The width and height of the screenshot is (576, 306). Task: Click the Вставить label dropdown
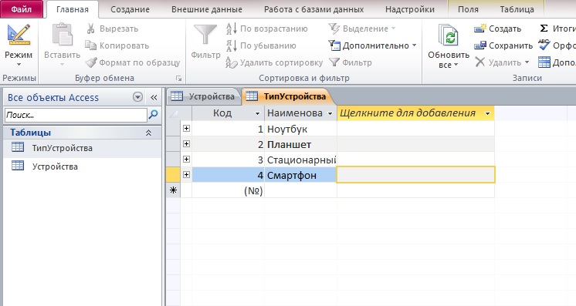[x=62, y=59]
